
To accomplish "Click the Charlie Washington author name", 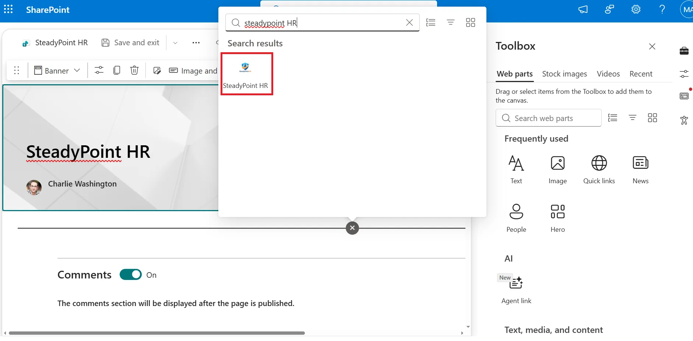I will (82, 184).
